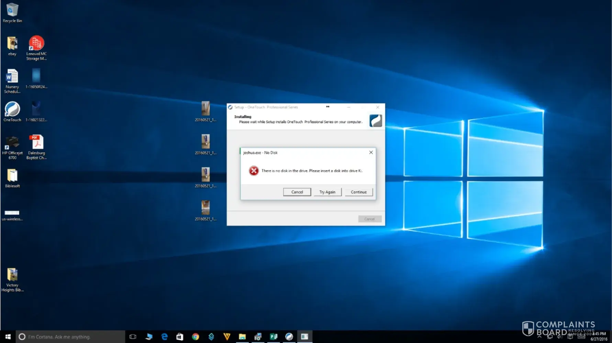Open the Recycle Bin desktop icon

click(12, 10)
